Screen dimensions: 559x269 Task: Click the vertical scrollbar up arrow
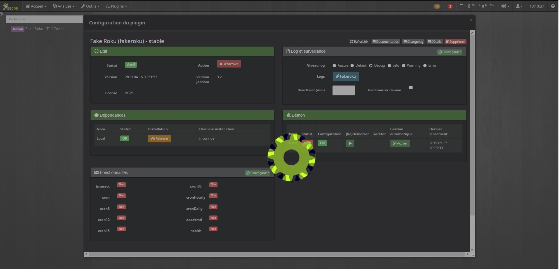[472, 33]
